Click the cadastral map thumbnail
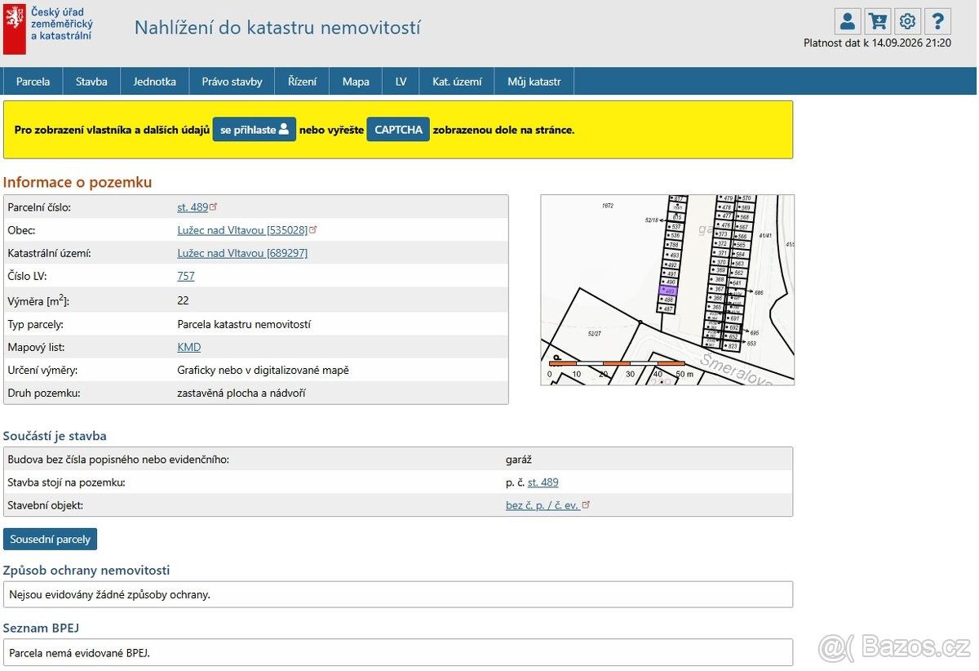 pyautogui.click(x=667, y=290)
